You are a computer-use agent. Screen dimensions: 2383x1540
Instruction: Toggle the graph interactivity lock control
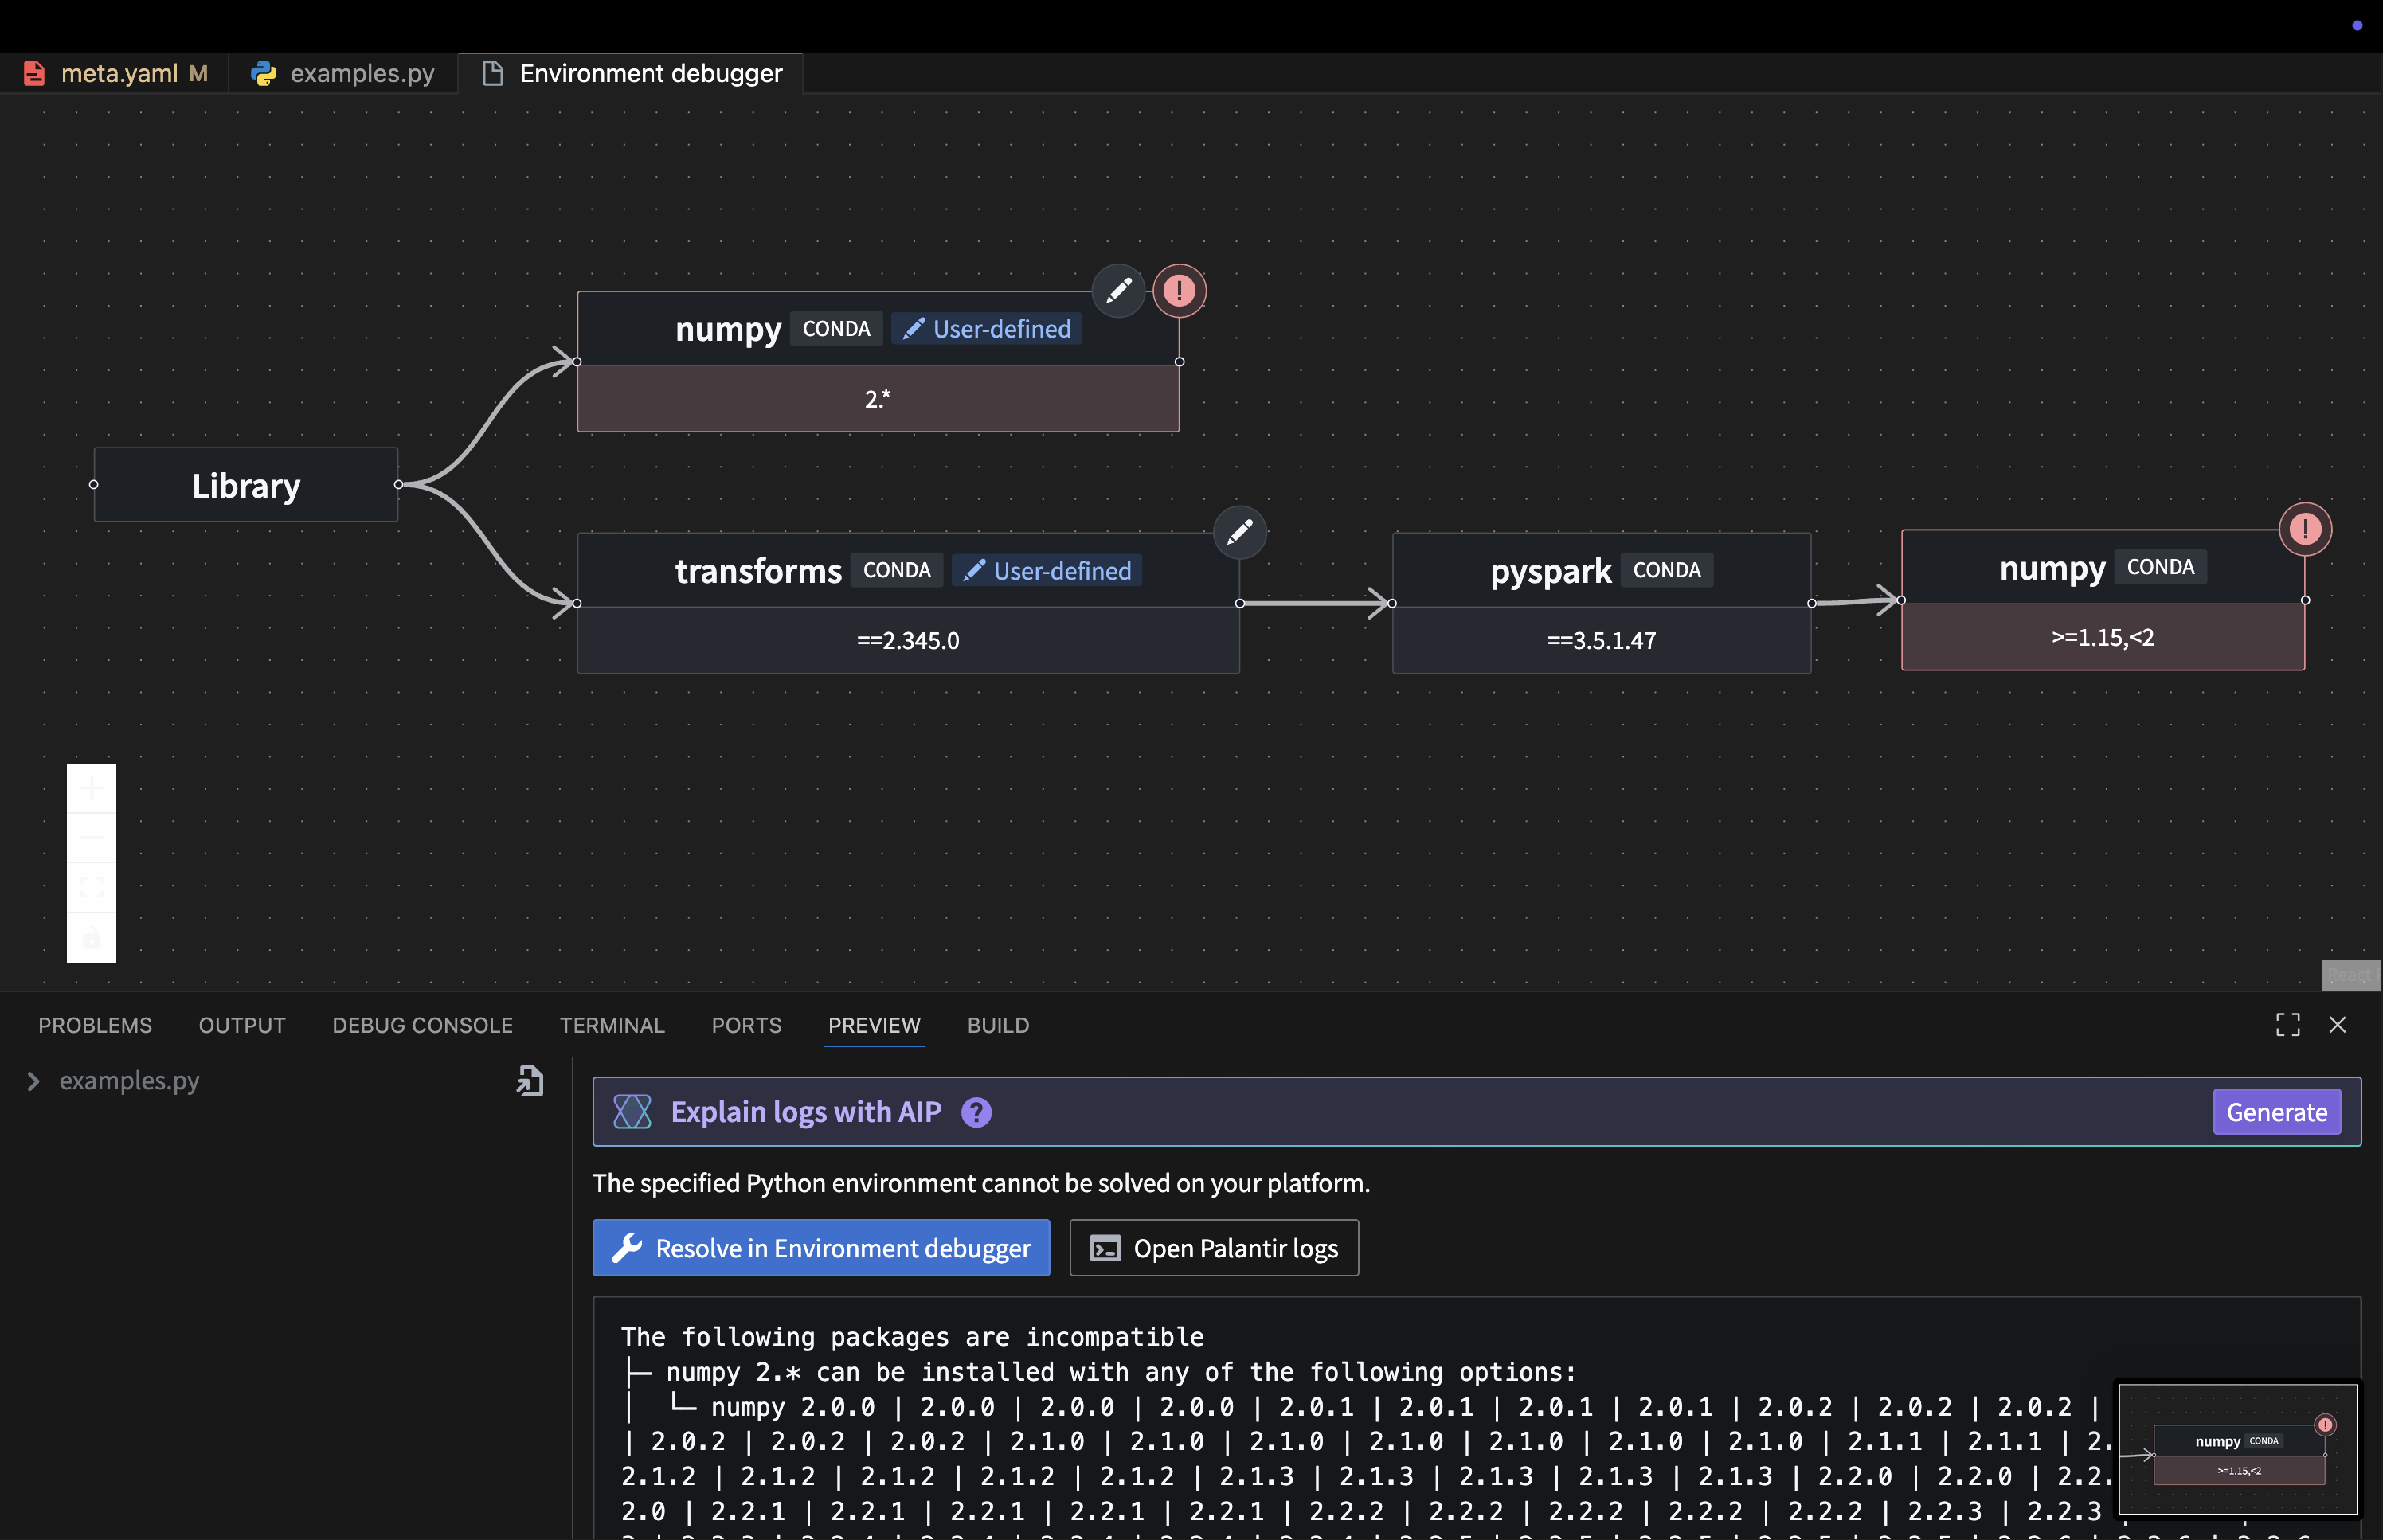tap(91, 938)
